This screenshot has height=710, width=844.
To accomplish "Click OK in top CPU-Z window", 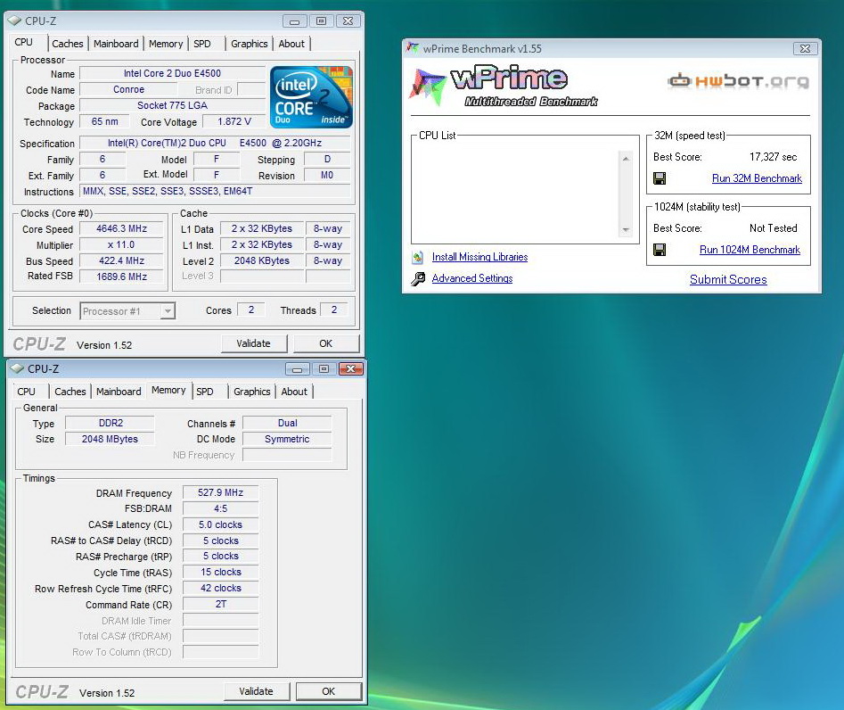I will point(326,343).
